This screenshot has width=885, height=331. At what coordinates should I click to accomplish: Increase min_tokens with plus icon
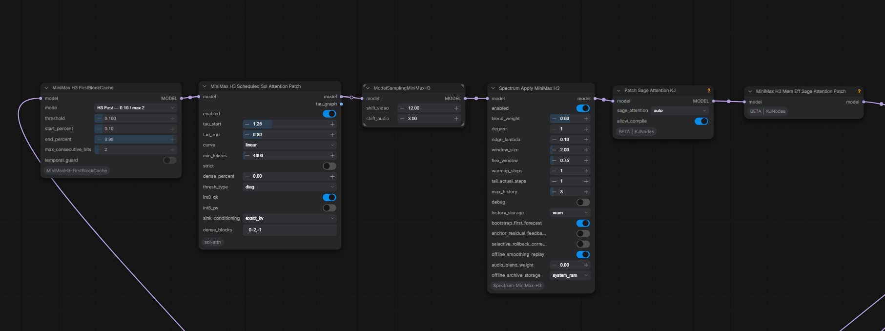pos(332,156)
